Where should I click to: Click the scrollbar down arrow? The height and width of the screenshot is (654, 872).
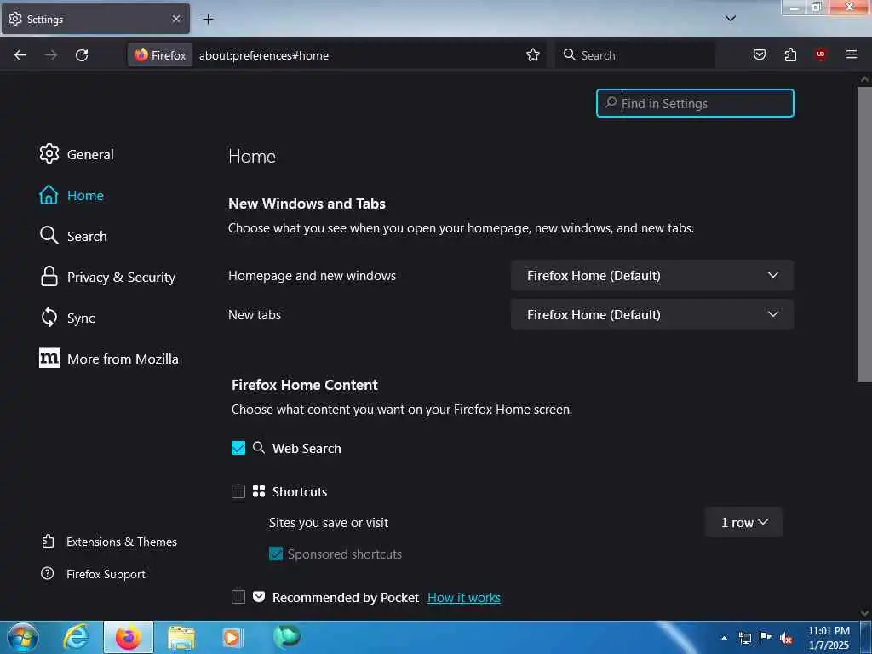tap(864, 613)
